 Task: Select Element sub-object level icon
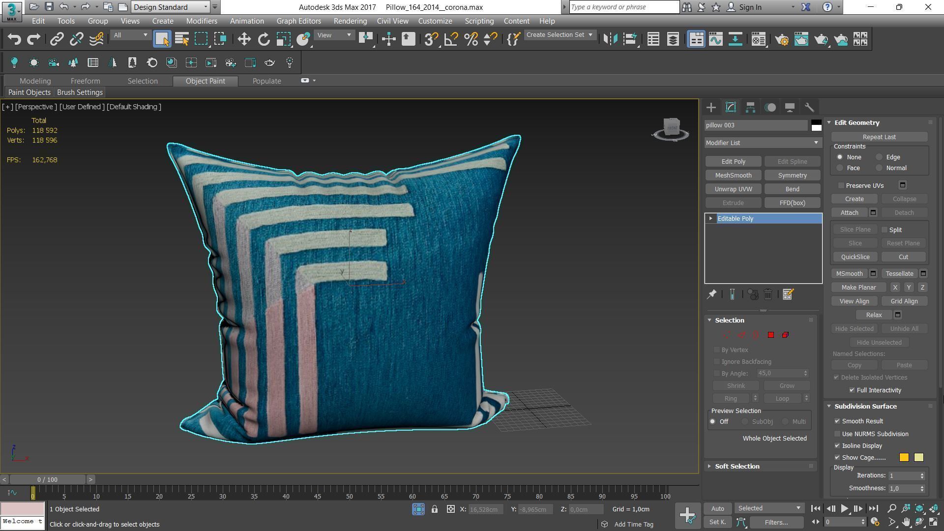point(785,335)
